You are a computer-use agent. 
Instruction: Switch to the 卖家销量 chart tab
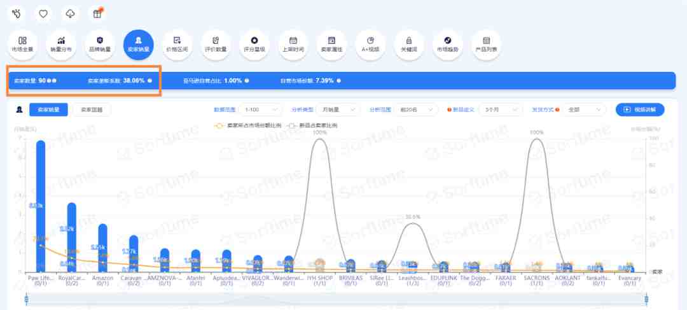48,109
